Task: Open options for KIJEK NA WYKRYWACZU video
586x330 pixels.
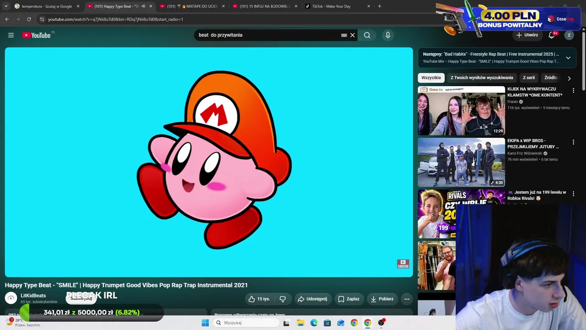Action: coord(573,91)
